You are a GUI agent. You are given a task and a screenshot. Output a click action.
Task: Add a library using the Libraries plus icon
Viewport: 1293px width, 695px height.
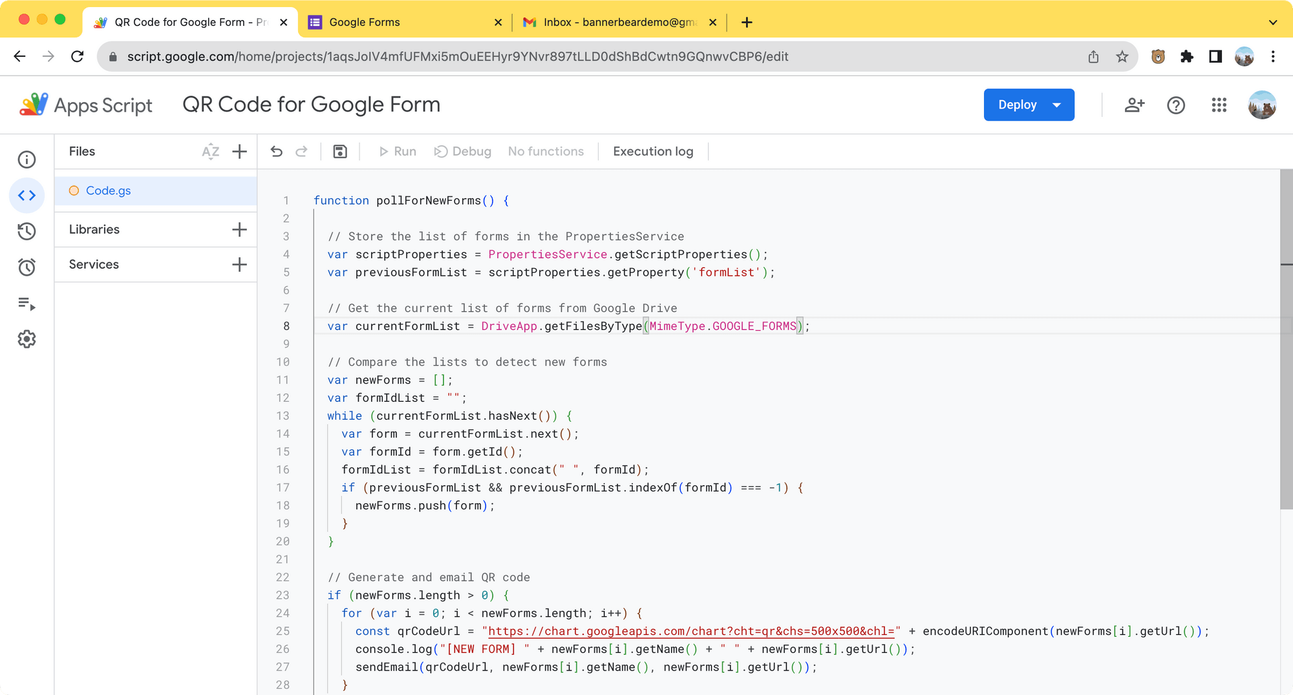point(239,229)
